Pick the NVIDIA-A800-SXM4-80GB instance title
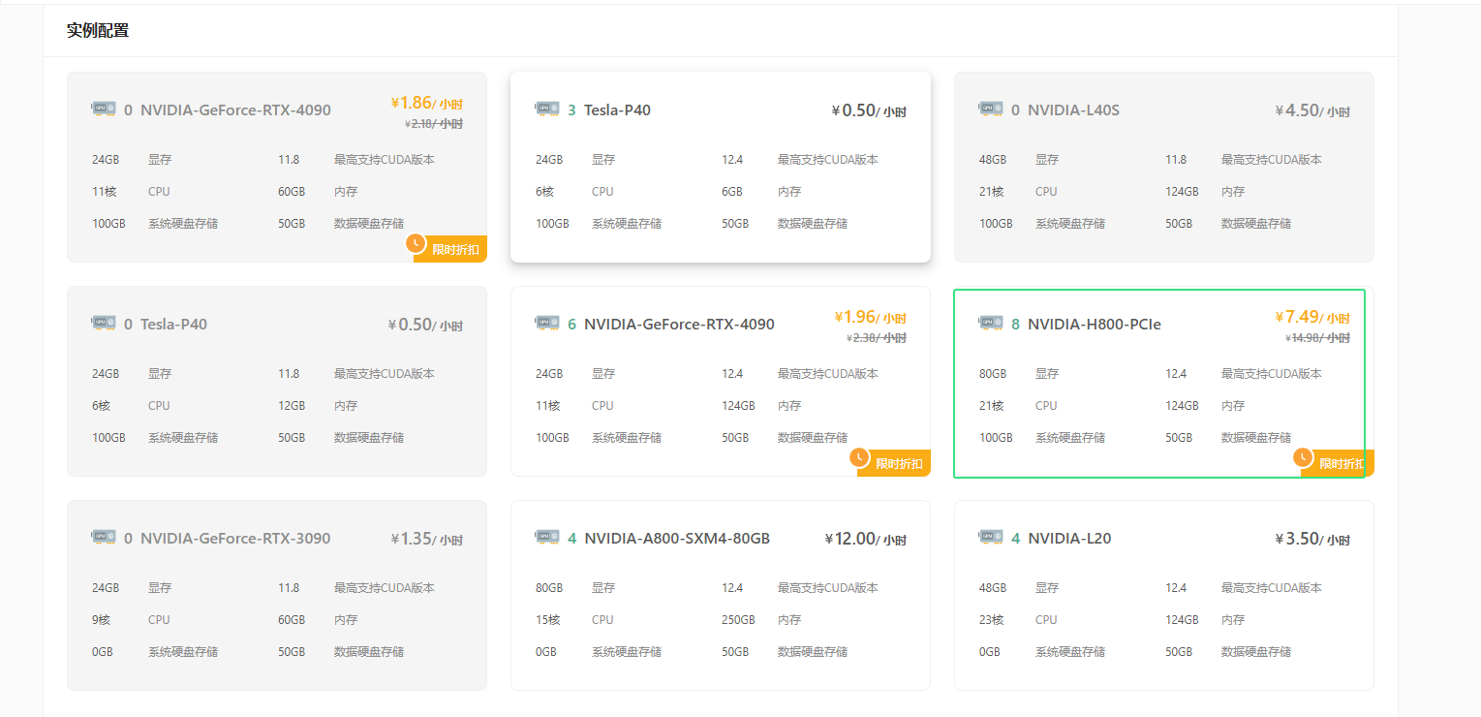 tap(677, 539)
